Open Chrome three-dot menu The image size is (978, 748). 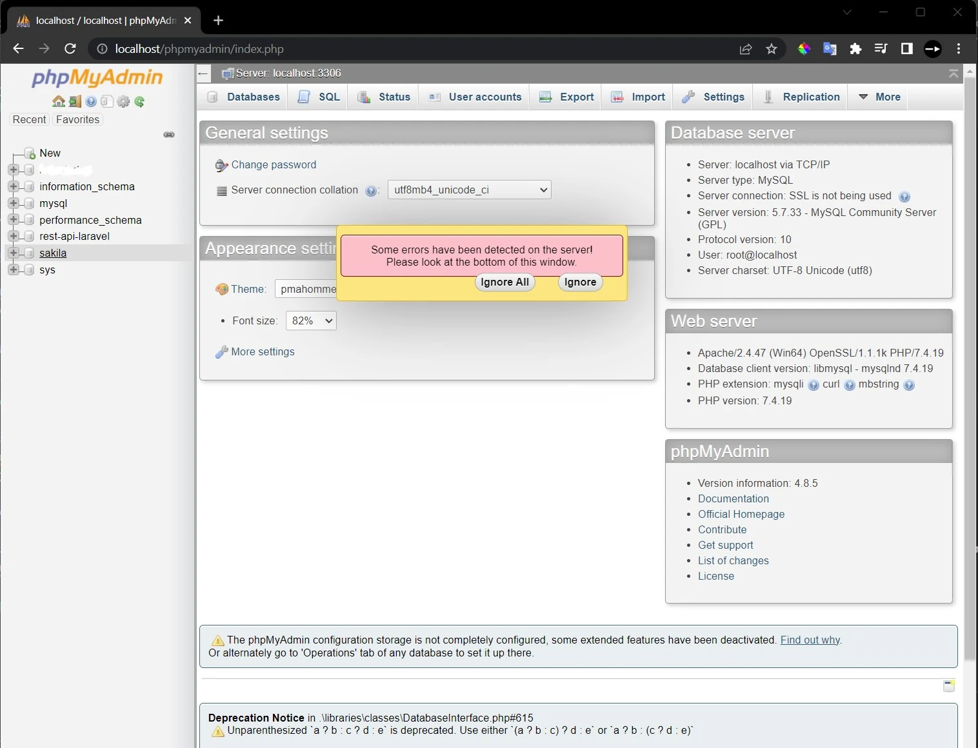pyautogui.click(x=959, y=49)
